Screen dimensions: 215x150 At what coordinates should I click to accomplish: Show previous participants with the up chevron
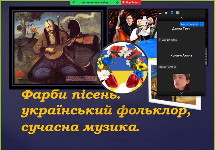[x=181, y=18]
